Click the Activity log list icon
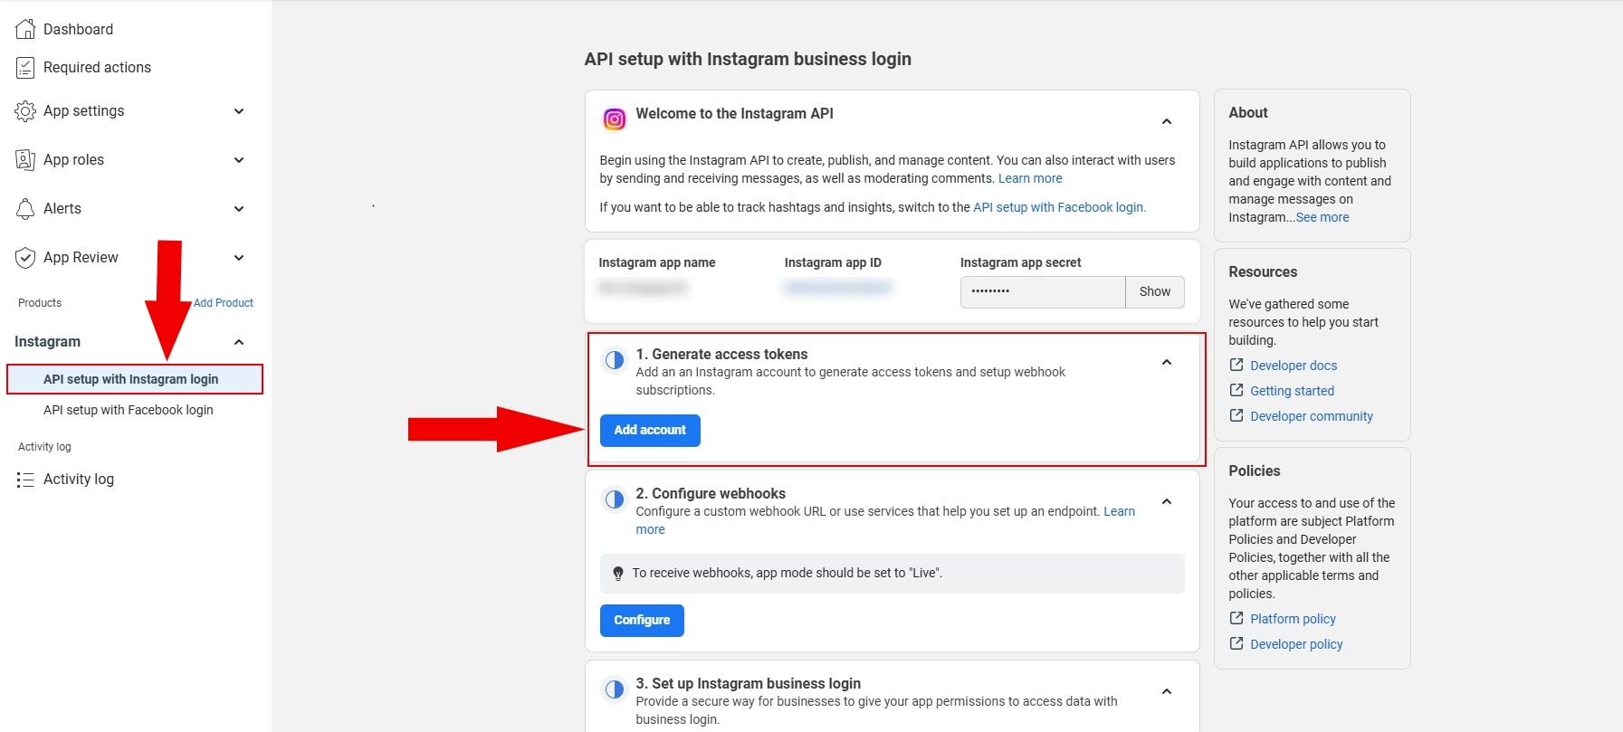This screenshot has width=1623, height=732. pos(25,480)
